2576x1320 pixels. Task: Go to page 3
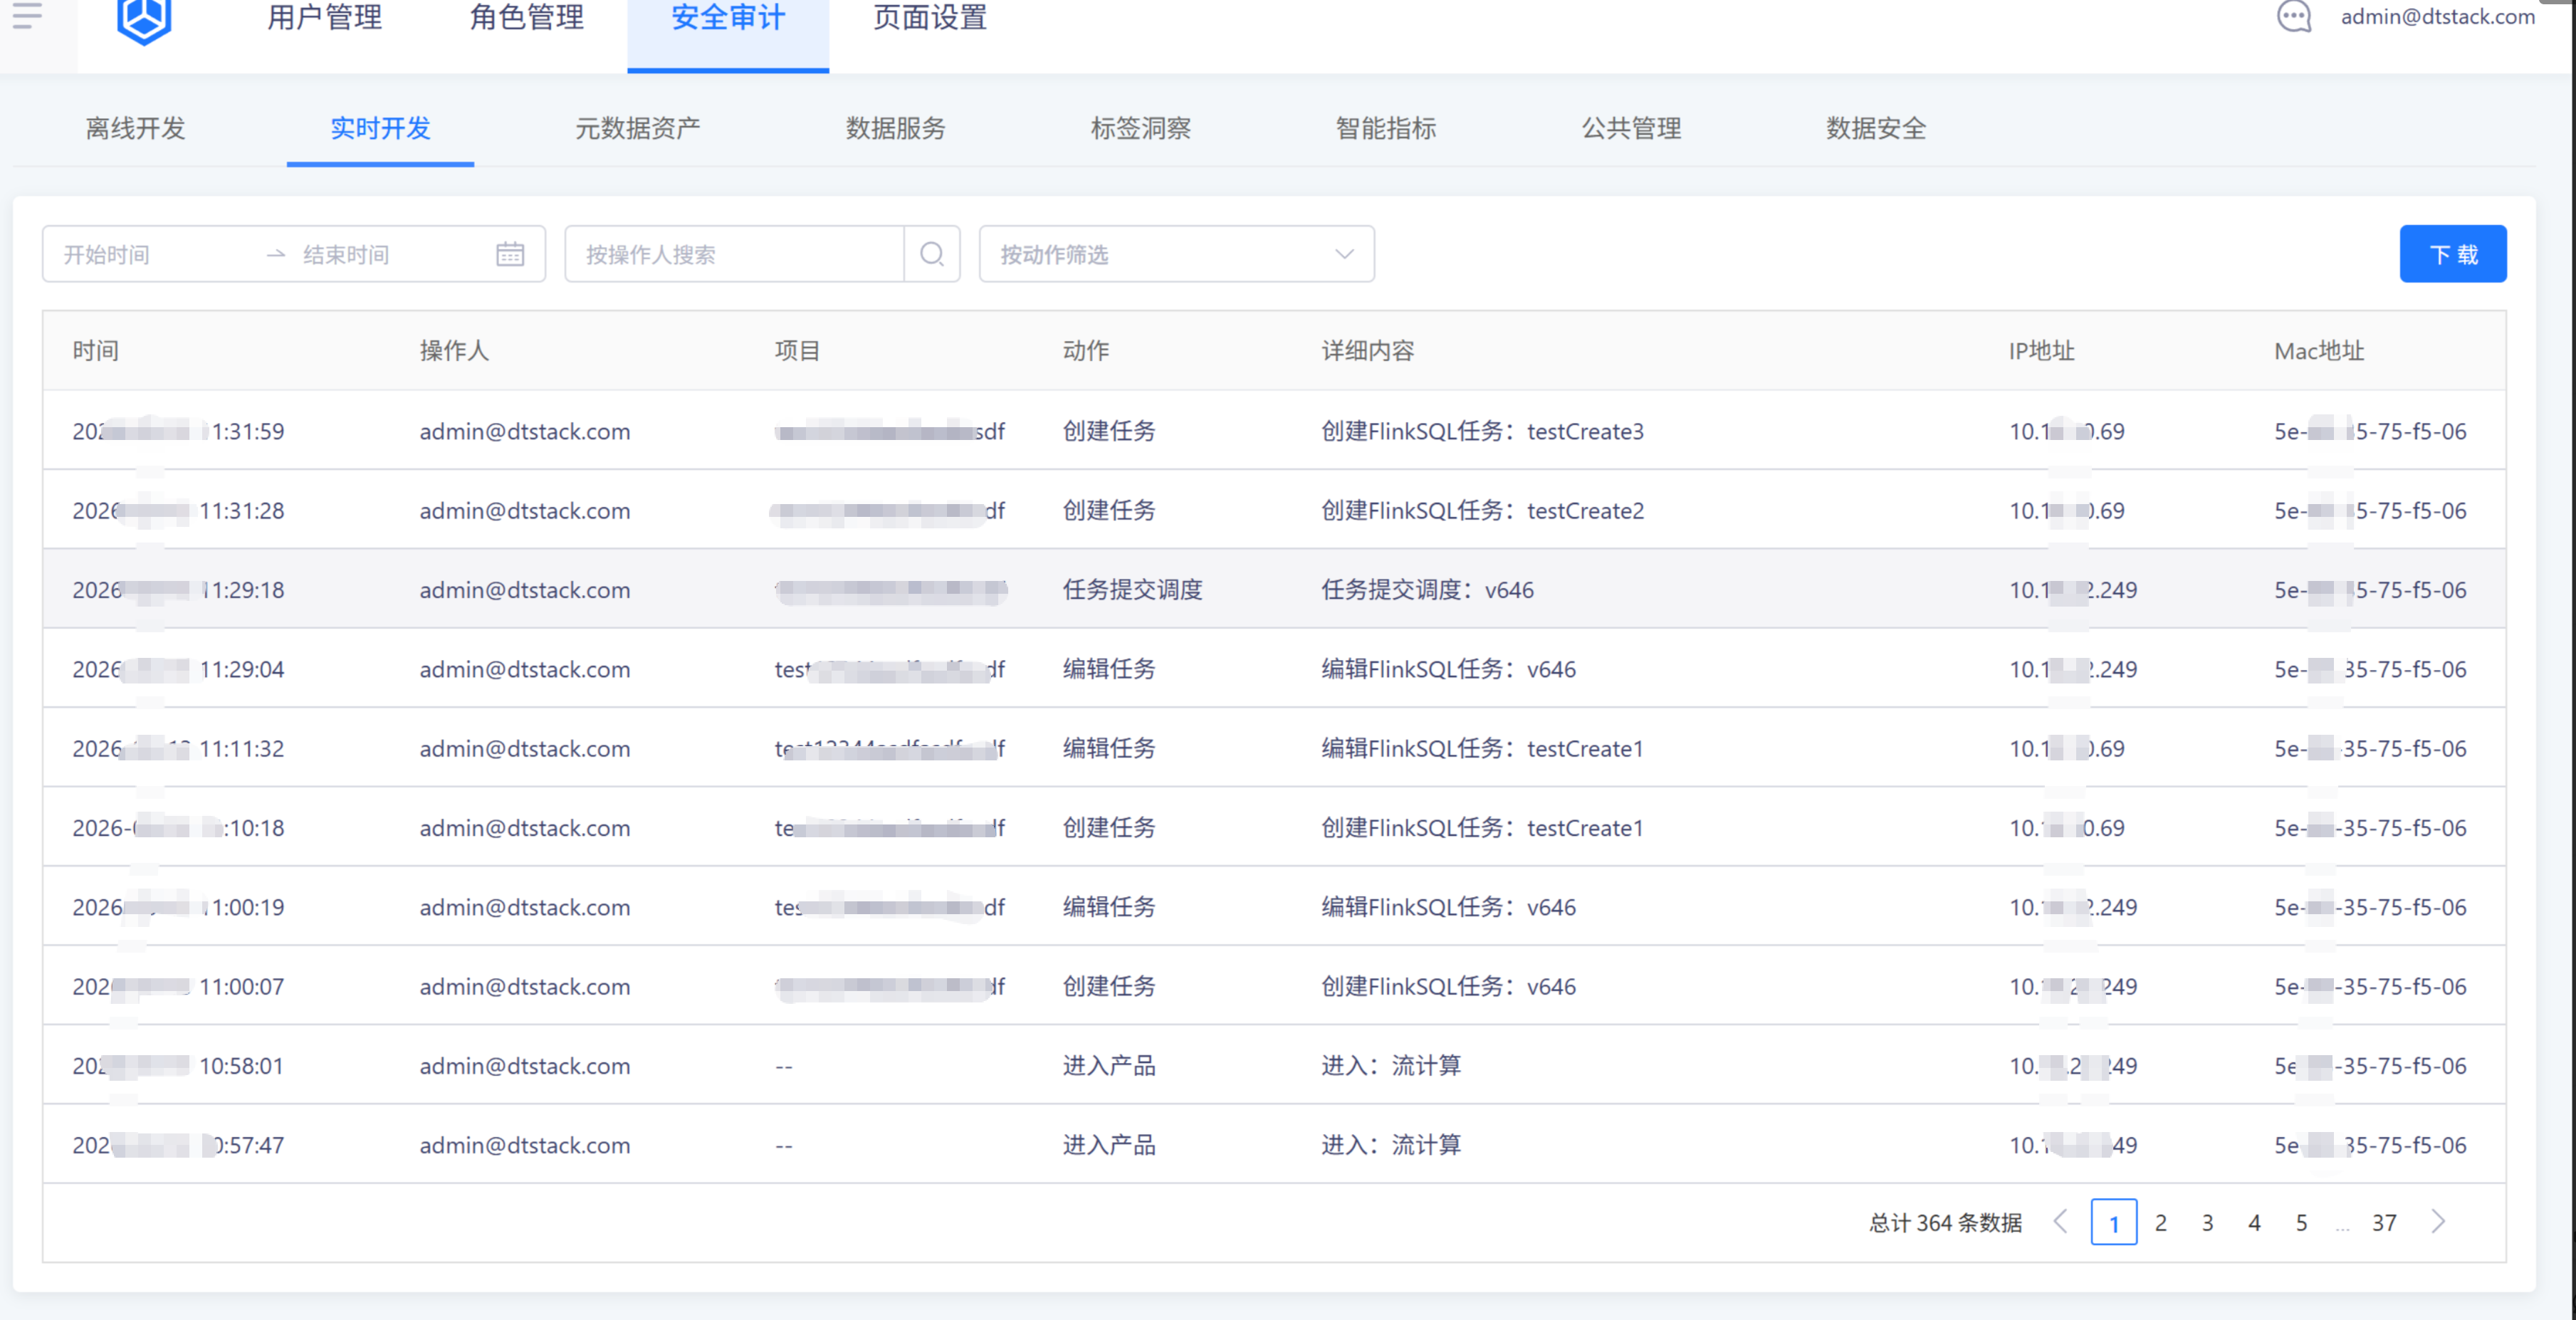(2207, 1222)
